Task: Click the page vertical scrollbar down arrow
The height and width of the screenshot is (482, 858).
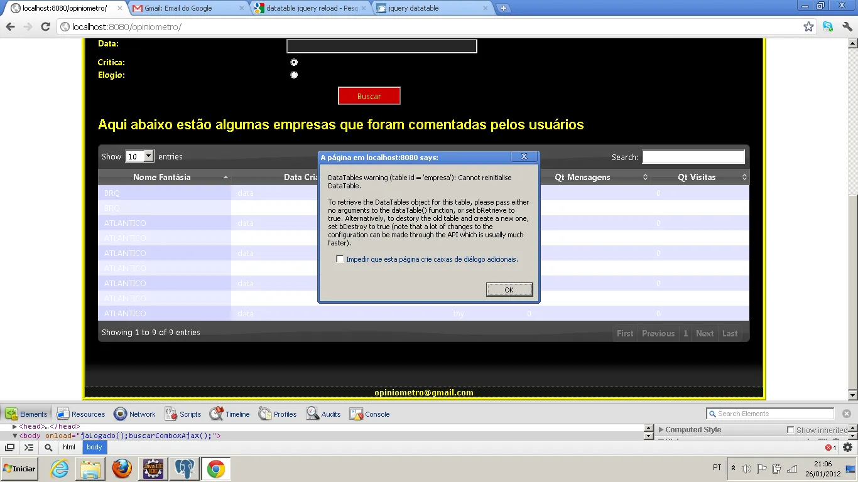Action: (852, 395)
